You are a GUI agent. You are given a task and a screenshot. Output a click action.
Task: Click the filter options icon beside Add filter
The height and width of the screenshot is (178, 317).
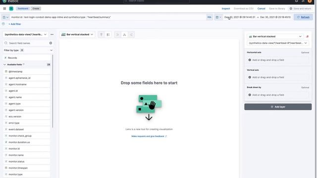[x=3, y=24]
